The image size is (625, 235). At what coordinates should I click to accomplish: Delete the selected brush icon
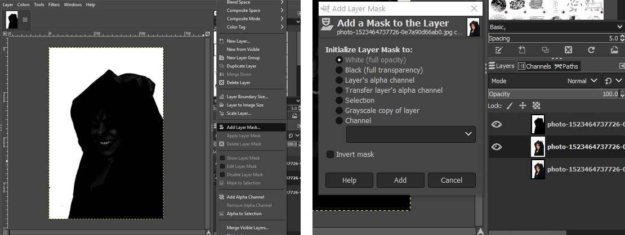click(x=568, y=50)
